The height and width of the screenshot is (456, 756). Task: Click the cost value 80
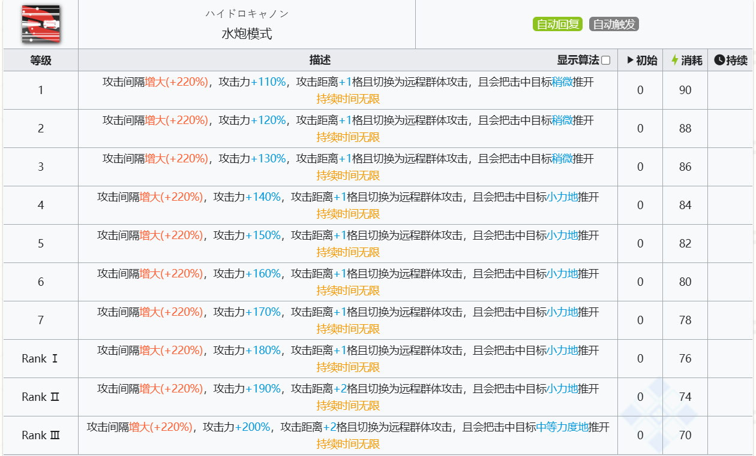[685, 282]
